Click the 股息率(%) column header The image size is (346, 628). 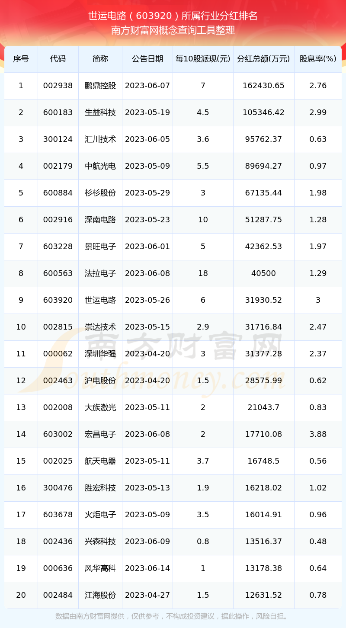click(318, 59)
